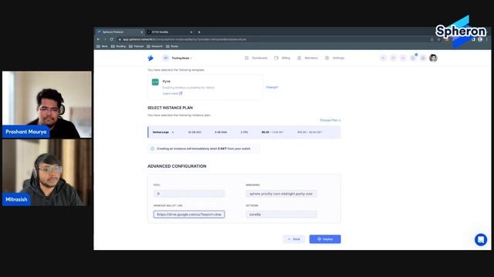Expand the Ventus Large plan chevron
494x277 pixels.
(x=173, y=132)
